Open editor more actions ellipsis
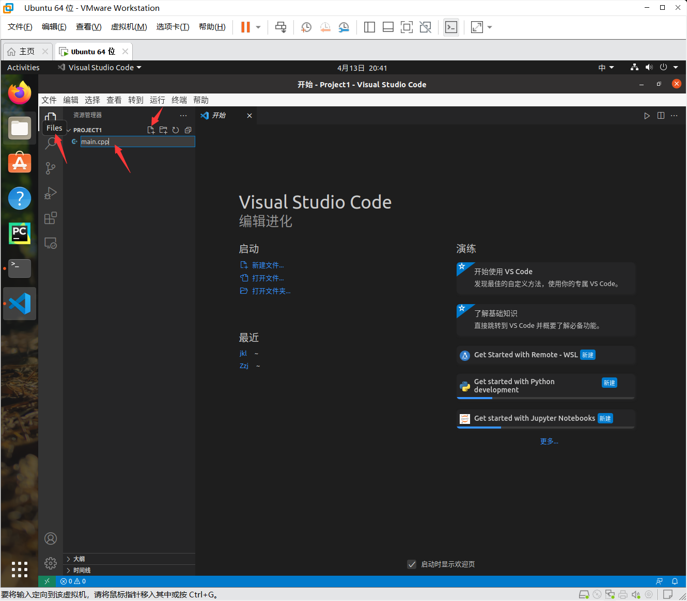Image resolution: width=687 pixels, height=601 pixels. (674, 116)
